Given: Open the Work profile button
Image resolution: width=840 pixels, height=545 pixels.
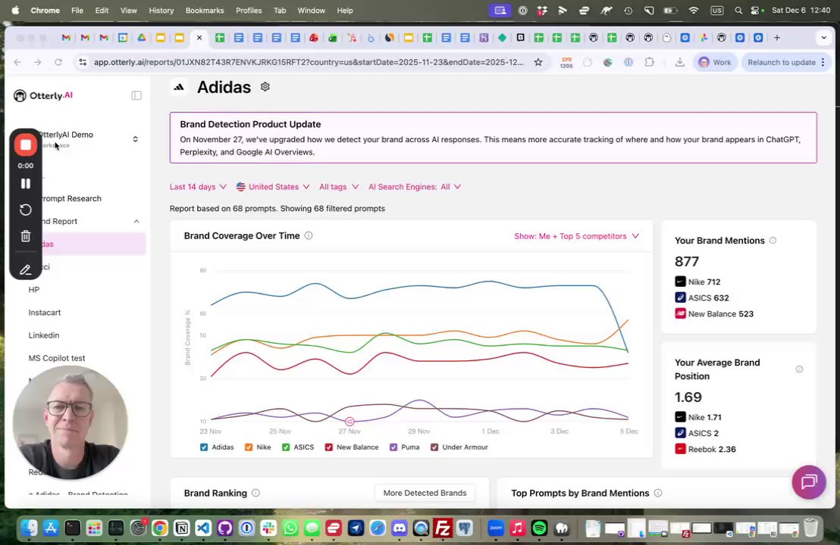Looking at the screenshot, I should [x=715, y=62].
